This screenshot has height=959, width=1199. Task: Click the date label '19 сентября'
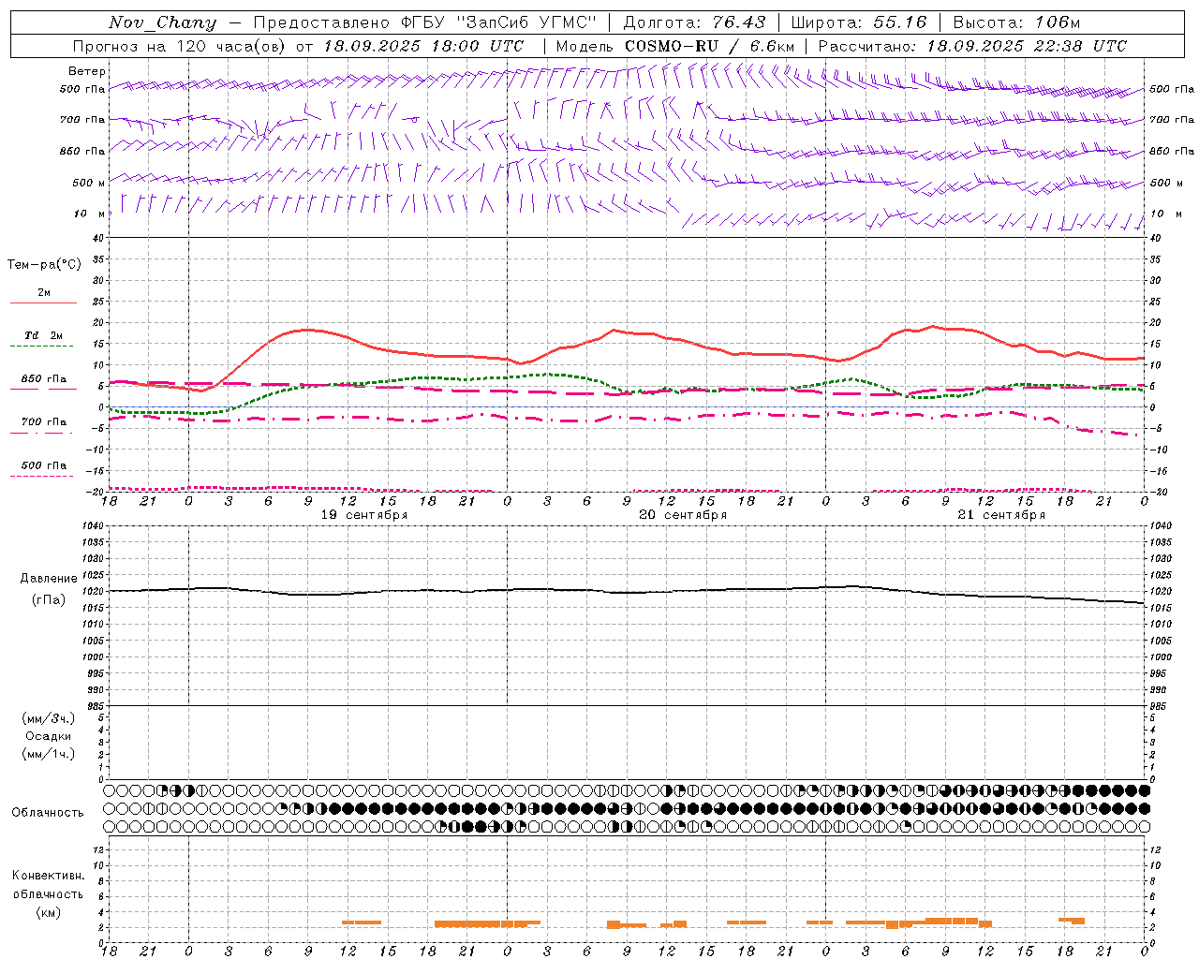click(x=364, y=515)
